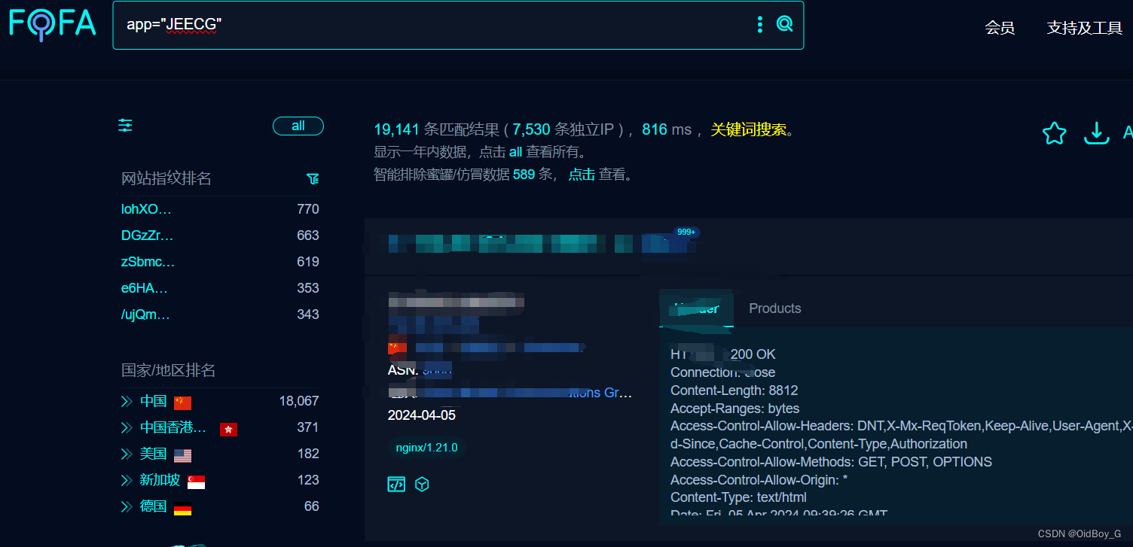Click the cube product icon
The width and height of the screenshot is (1133, 547).
point(422,485)
